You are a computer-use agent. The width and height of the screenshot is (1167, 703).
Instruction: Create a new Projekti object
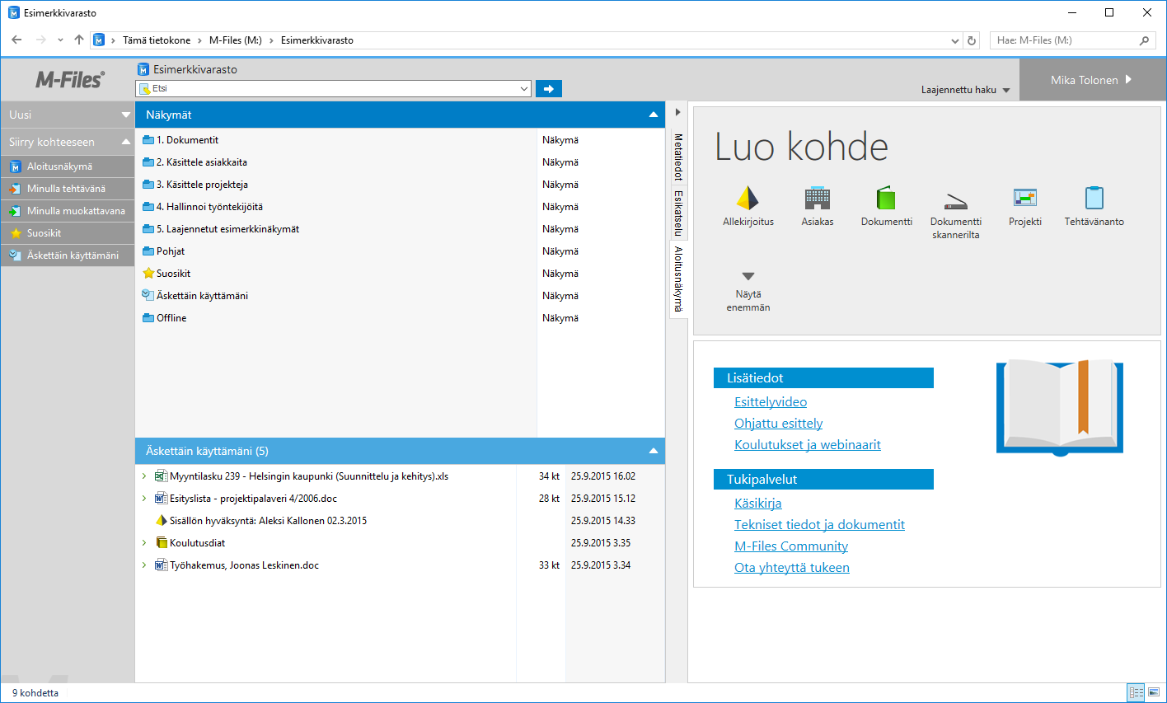pos(1024,199)
